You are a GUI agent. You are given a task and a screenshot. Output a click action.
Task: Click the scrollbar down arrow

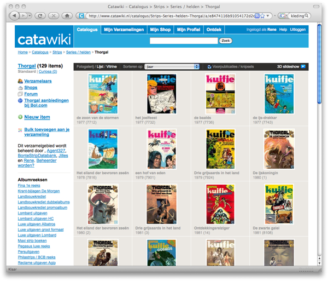click(319, 263)
